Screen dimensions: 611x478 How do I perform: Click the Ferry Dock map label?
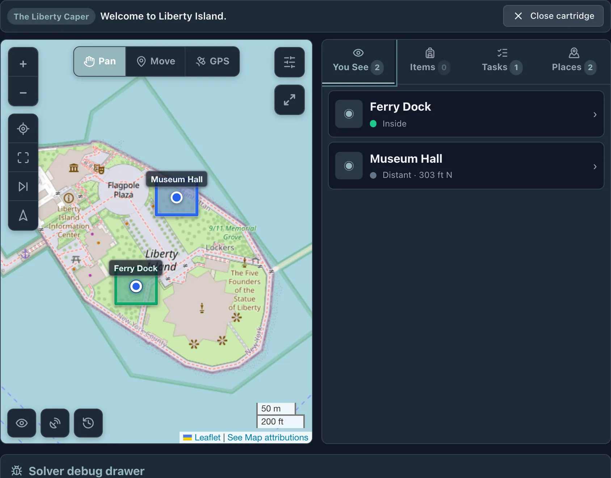tap(136, 268)
